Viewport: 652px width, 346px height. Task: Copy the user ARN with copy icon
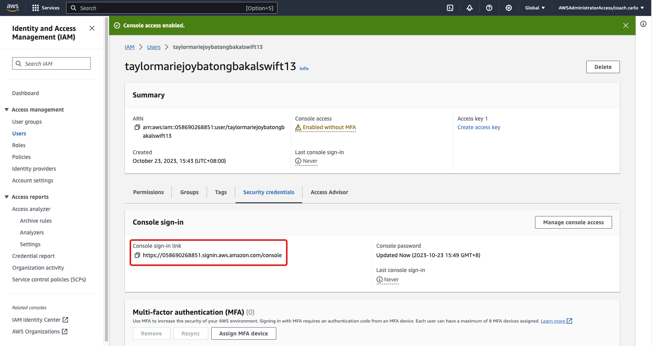tap(137, 127)
